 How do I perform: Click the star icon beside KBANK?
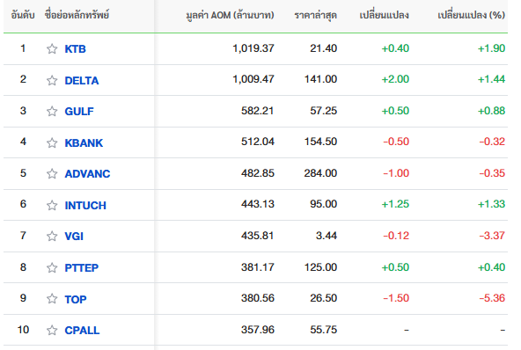pyautogui.click(x=52, y=142)
